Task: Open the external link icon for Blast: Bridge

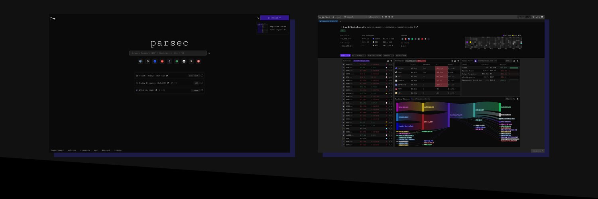Action: coord(202,76)
